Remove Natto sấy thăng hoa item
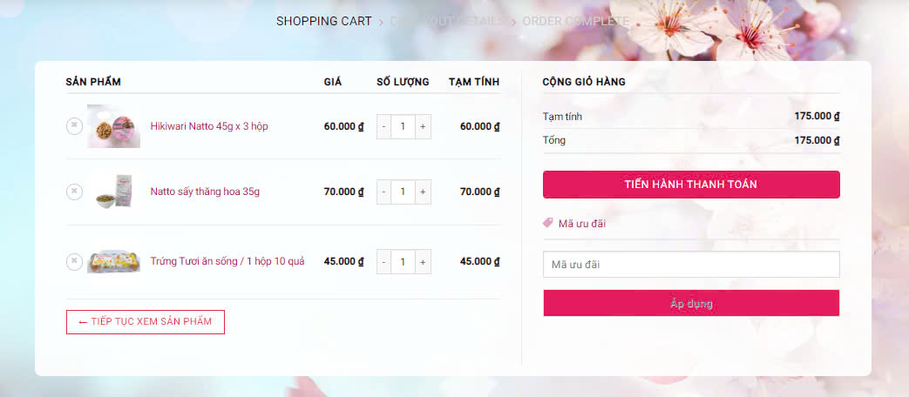 pyautogui.click(x=74, y=192)
